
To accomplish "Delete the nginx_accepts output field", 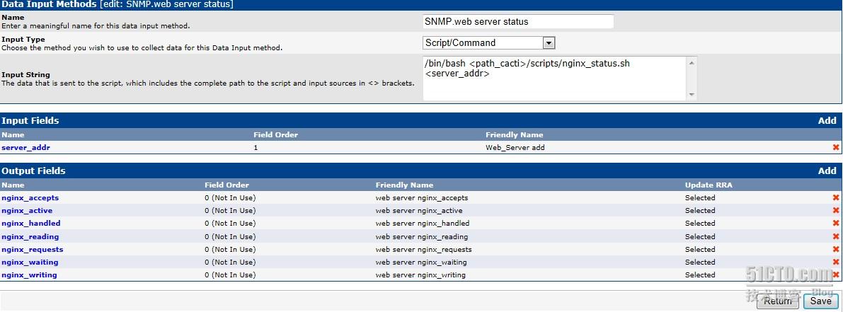I will coord(835,197).
